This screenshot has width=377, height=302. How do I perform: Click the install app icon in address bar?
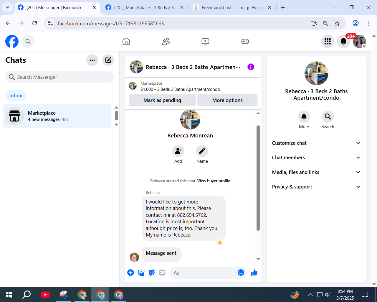[314, 23]
